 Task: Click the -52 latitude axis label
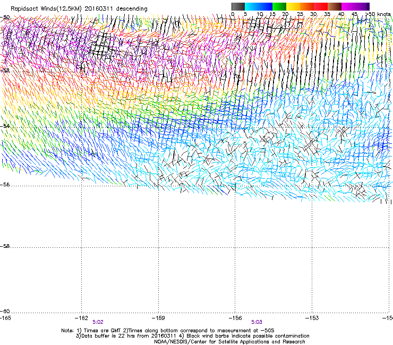pos(5,71)
